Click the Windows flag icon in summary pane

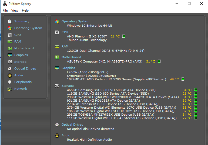(57, 22)
